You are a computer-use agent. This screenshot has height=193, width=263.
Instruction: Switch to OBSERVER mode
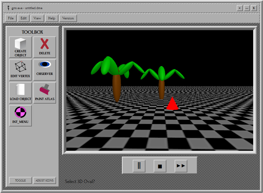[x=45, y=70]
